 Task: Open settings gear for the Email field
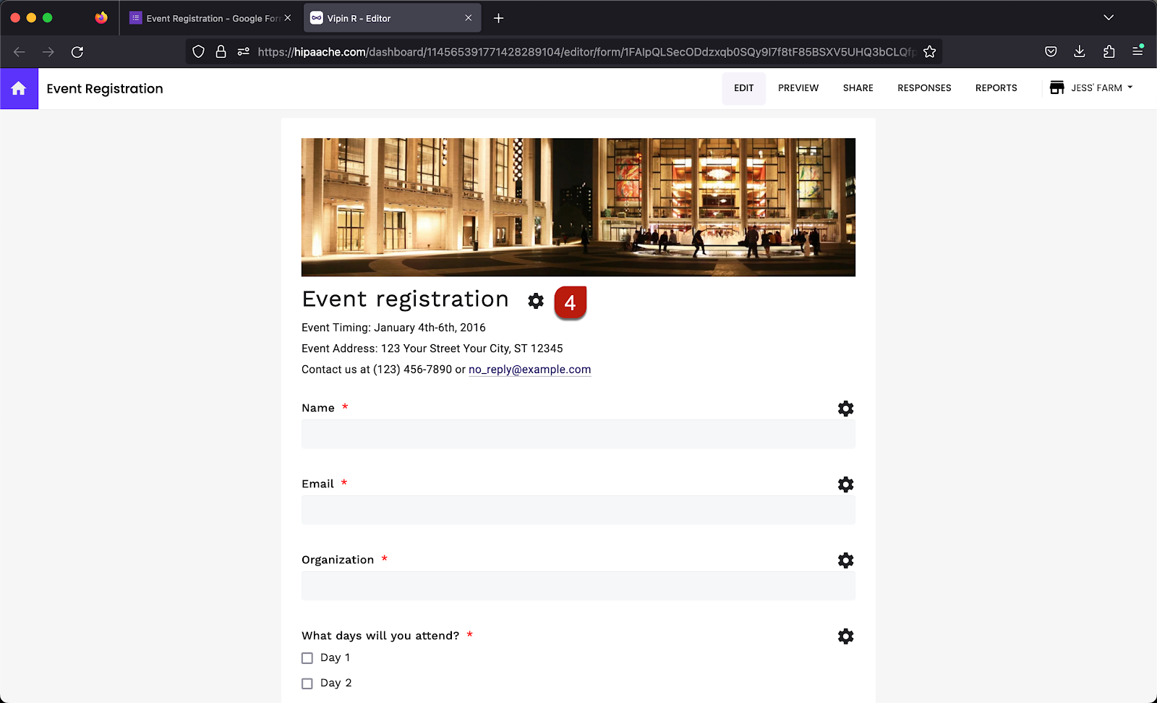tap(845, 484)
